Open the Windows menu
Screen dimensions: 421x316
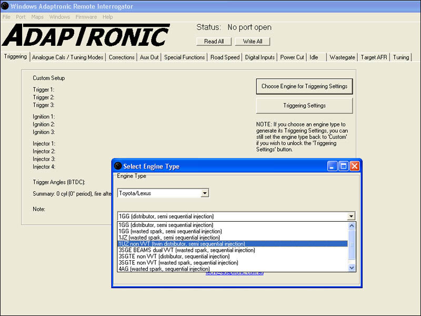tap(59, 17)
